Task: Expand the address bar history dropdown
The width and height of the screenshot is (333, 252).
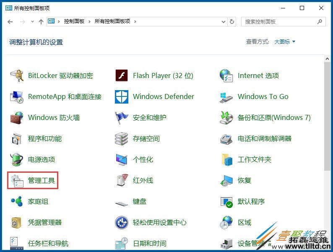Action: 224,22
